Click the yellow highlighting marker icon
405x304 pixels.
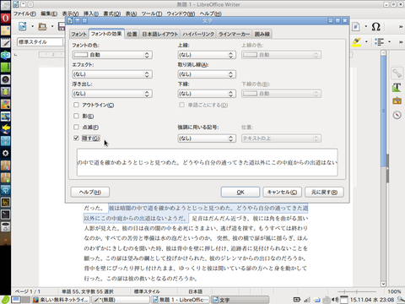click(x=357, y=42)
